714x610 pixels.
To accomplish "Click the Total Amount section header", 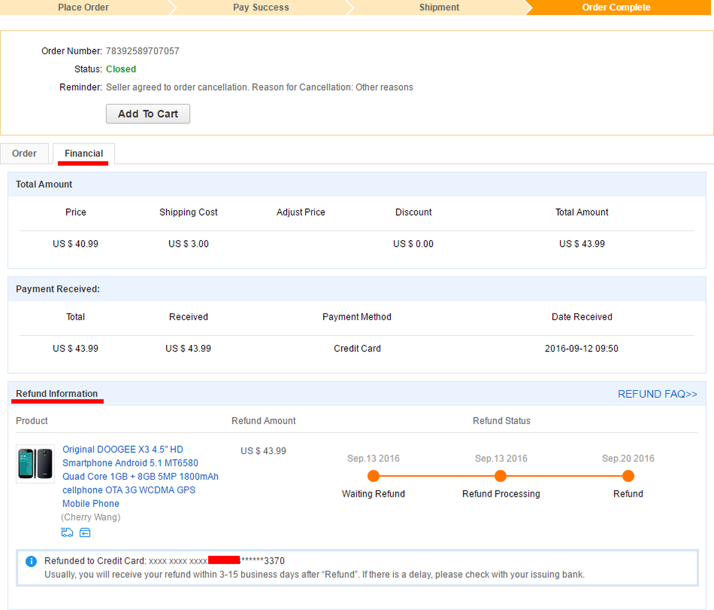I will pos(44,185).
